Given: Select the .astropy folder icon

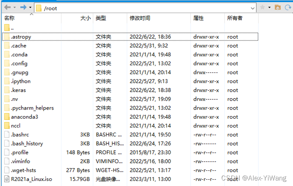Looking at the screenshot, I should 7,37.
